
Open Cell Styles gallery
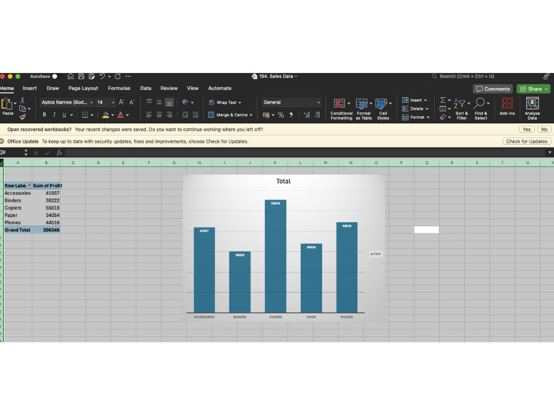[383, 109]
